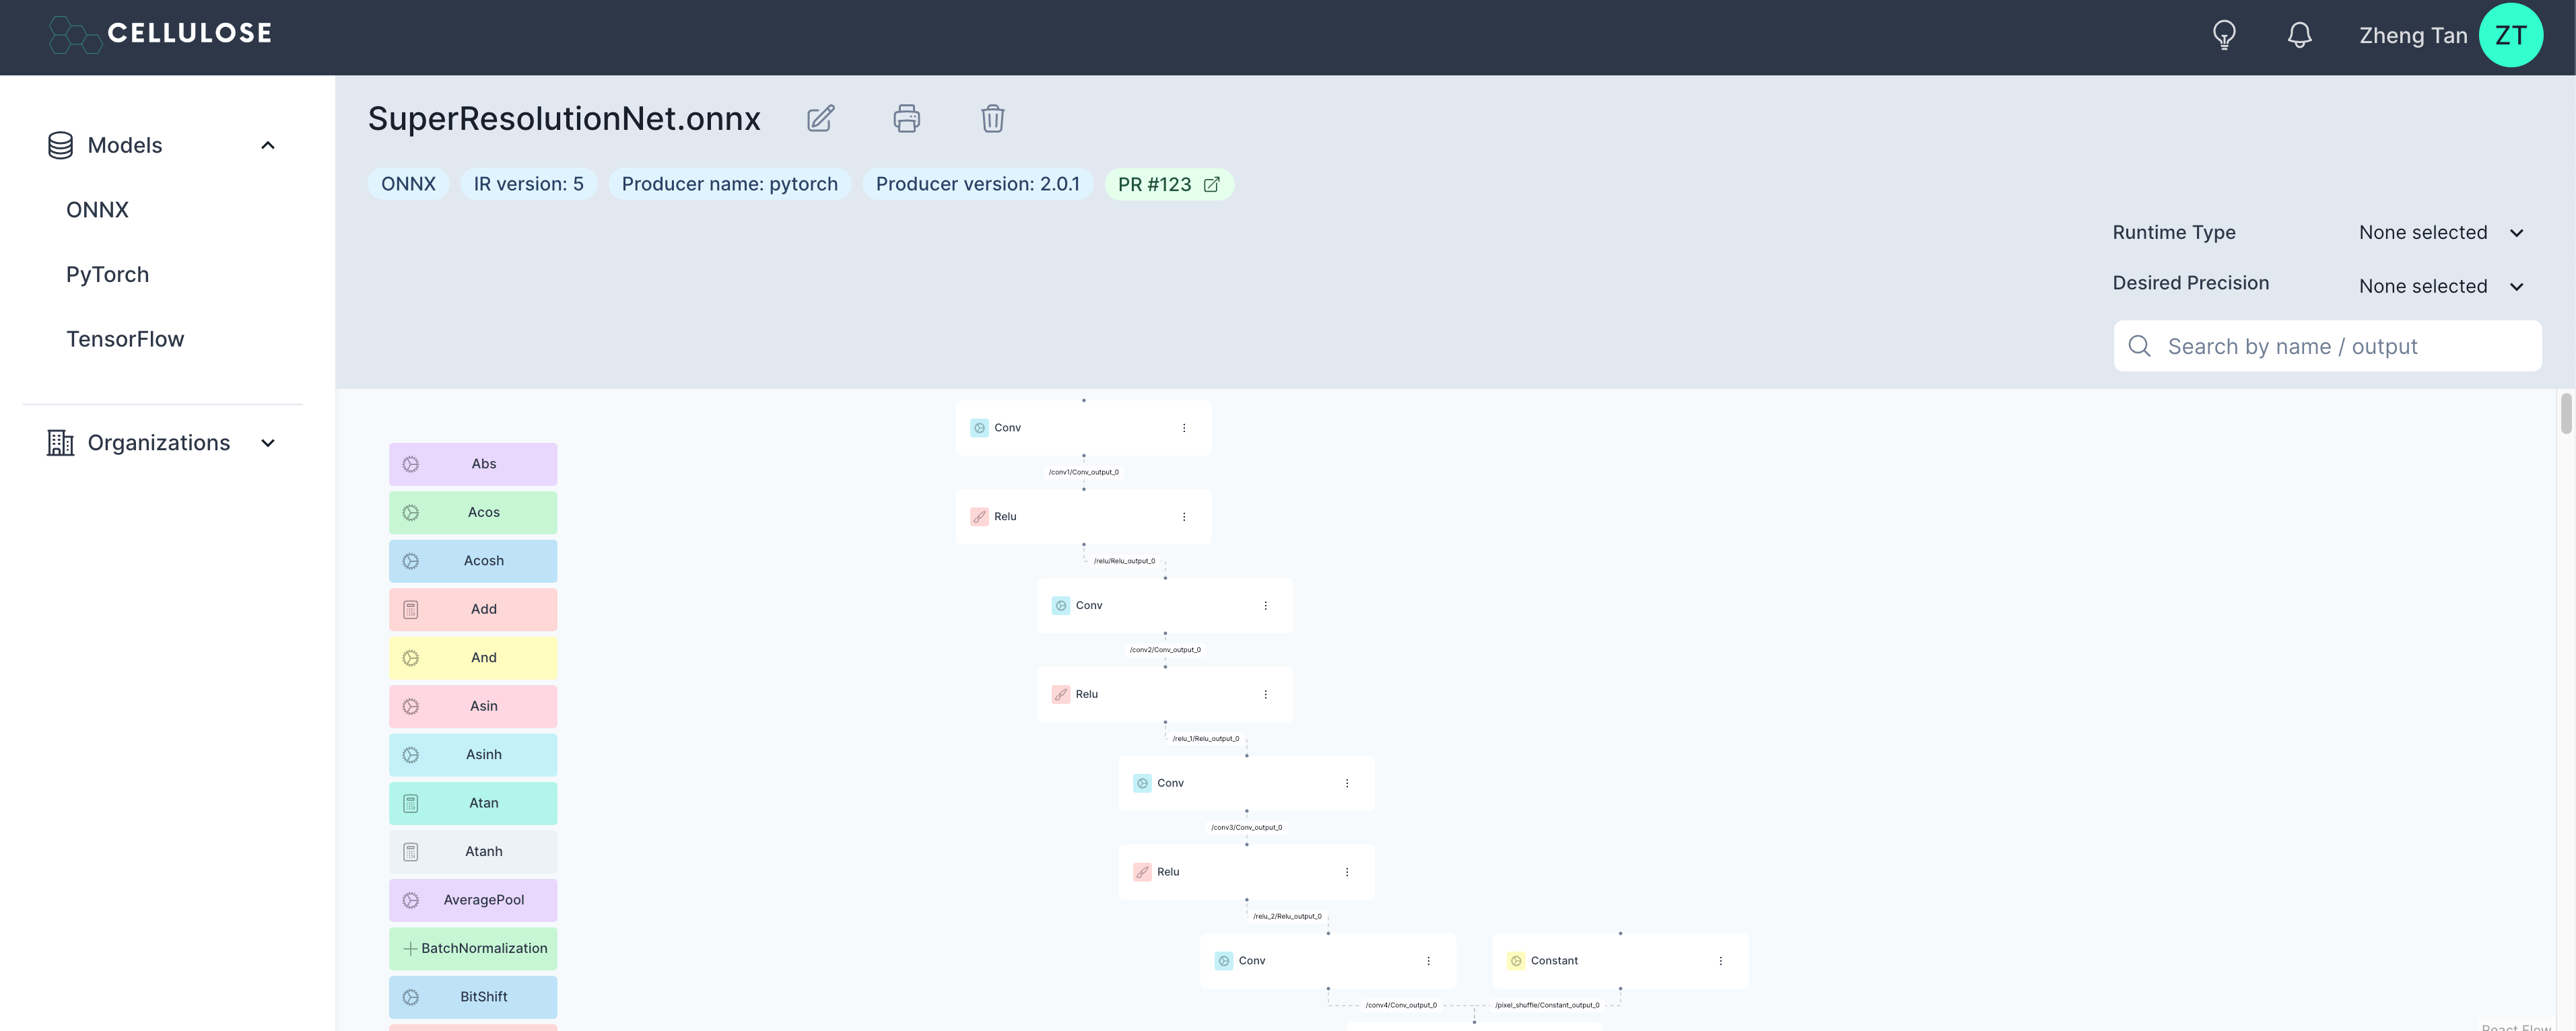The image size is (2576, 1031).
Task: Click the Models database icon
Action: tap(61, 146)
